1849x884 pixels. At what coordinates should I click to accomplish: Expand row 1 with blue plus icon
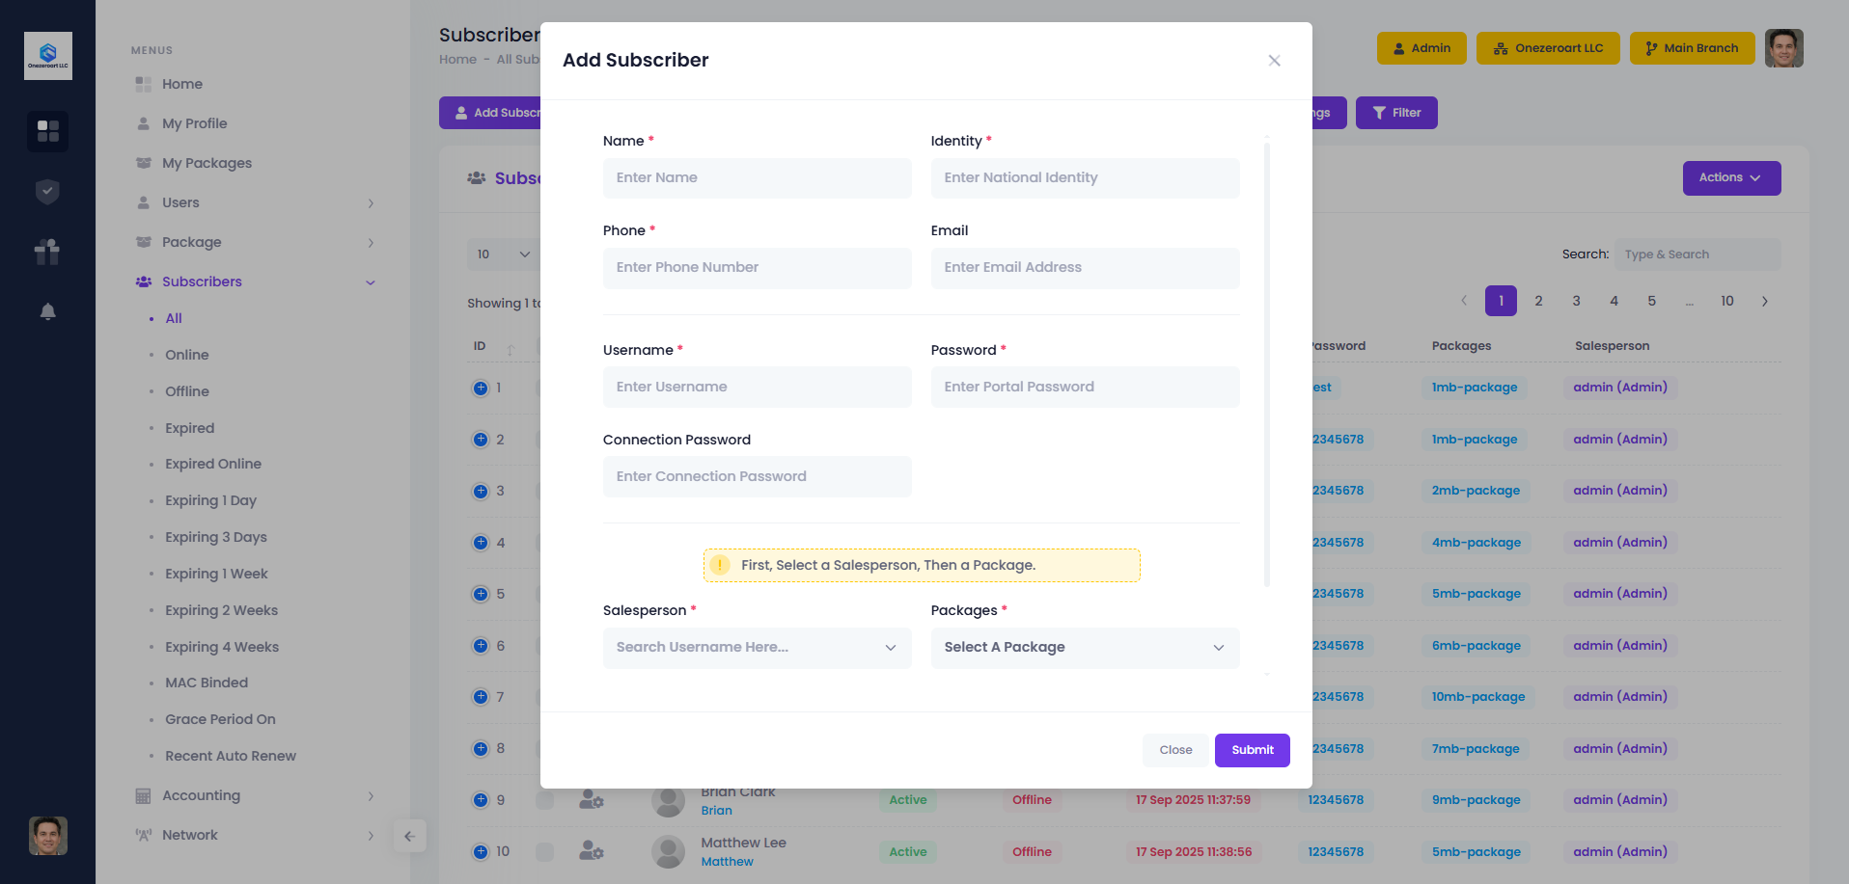(481, 388)
